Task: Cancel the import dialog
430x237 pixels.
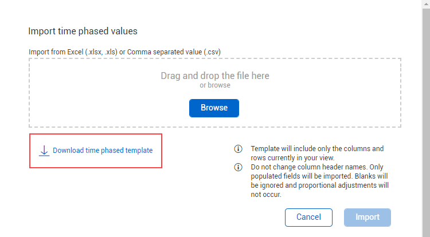Action: (x=308, y=217)
